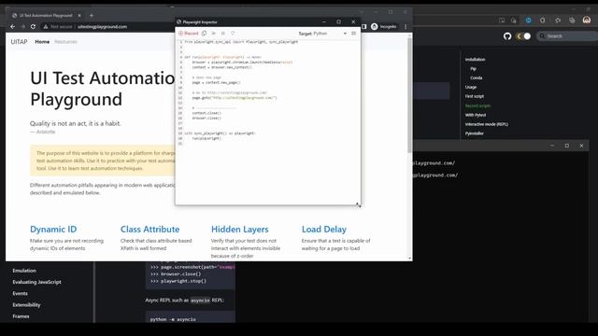Open the Resources nav item
Screen dimensions: 598x336
point(65,42)
